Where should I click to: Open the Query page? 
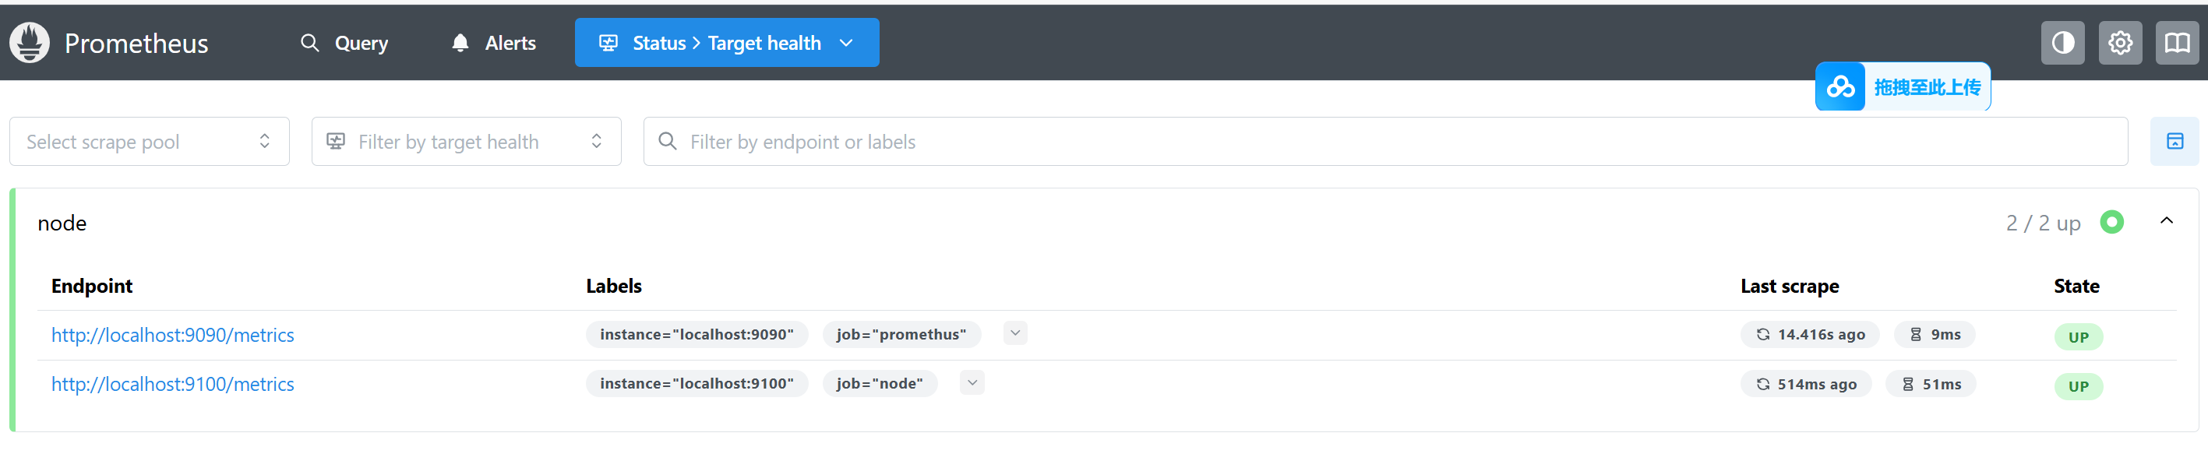344,43
